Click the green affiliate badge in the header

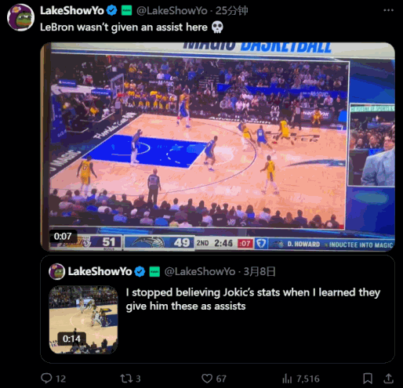point(127,11)
